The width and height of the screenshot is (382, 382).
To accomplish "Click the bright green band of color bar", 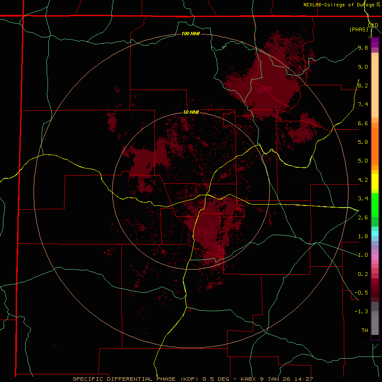I will click(375, 205).
